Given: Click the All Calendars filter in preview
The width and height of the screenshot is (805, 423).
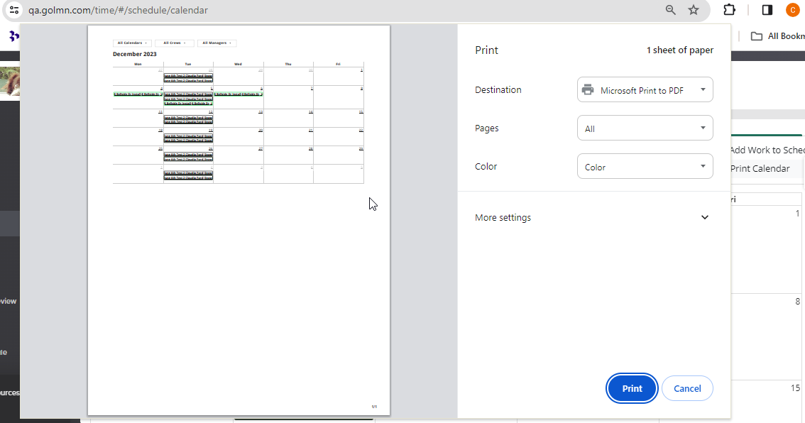Looking at the screenshot, I should 132,43.
